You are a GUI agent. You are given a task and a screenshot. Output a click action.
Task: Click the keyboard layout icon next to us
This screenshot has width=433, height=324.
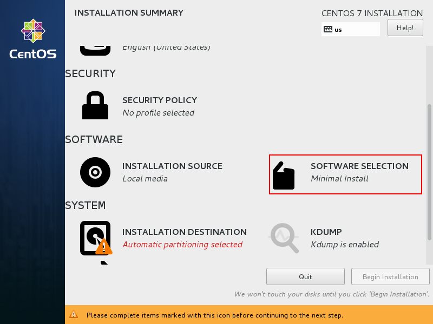coord(328,29)
